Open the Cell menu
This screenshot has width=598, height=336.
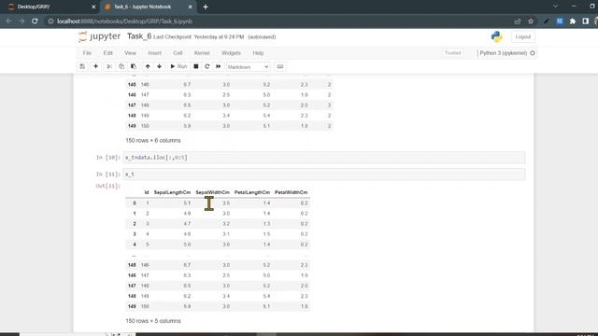point(178,53)
